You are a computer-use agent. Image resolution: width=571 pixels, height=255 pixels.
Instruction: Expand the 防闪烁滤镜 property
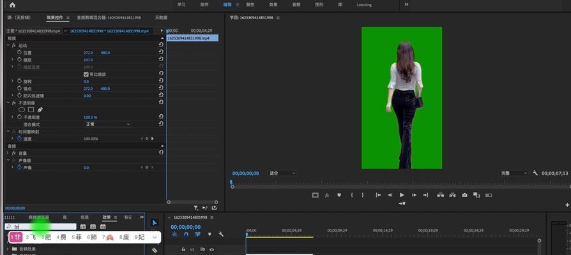coord(12,96)
